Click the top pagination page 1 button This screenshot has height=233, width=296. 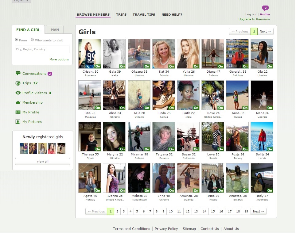(254, 32)
